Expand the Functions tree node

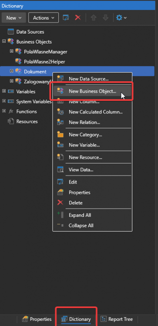pyautogui.click(x=4, y=111)
